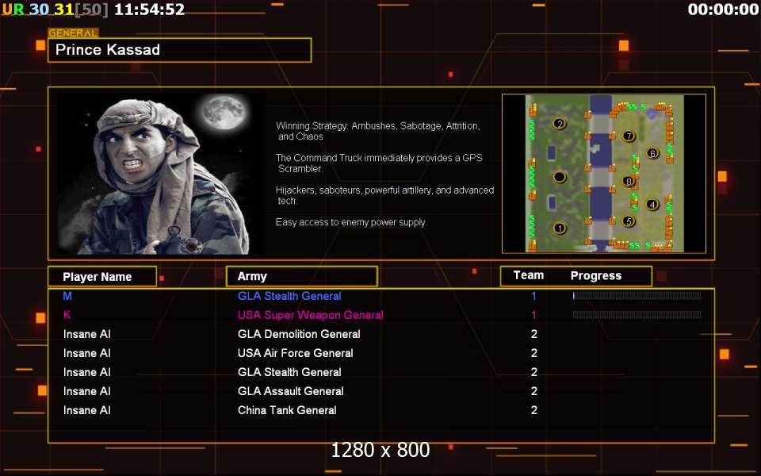The image size is (761, 476).
Task: Click the [50] value in the overlay
Action: 91,10
